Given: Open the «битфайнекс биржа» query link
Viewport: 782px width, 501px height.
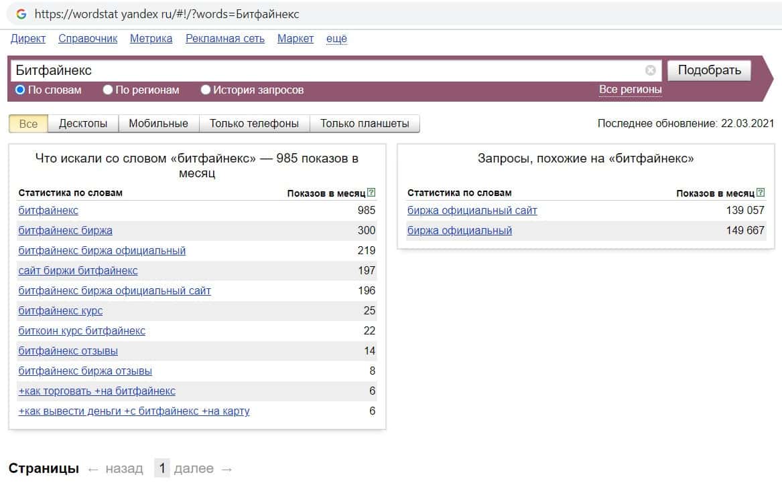Looking at the screenshot, I should 65,231.
